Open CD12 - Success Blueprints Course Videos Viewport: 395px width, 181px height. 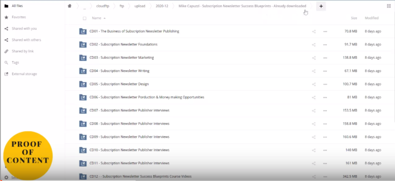pyautogui.click(x=141, y=176)
